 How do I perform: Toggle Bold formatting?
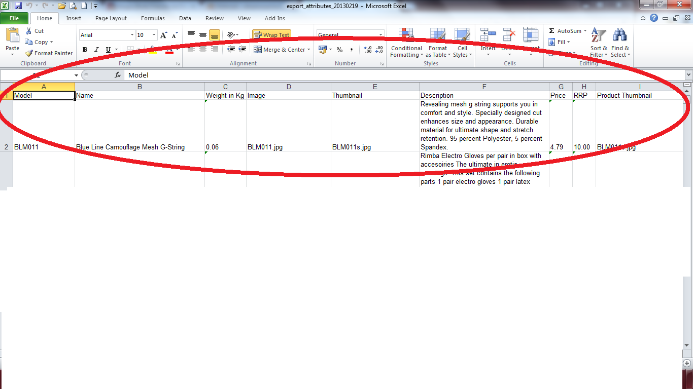click(85, 50)
